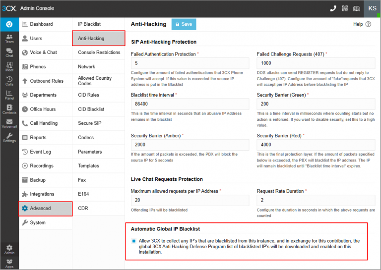Image resolution: width=381 pixels, height=270 pixels.
Task: Click the Dashboard chart icon
Action: coord(24,24)
